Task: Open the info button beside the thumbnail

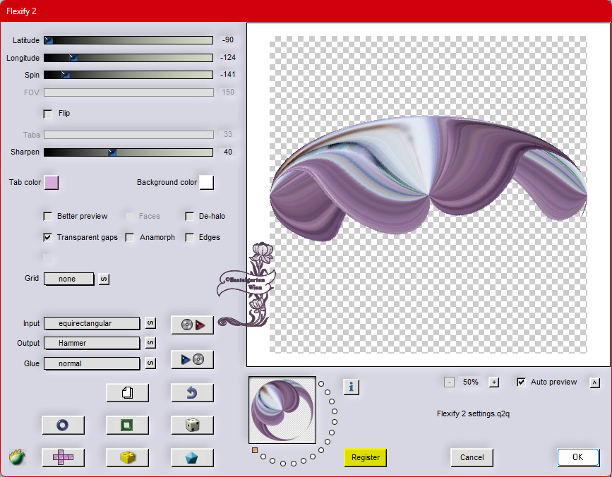Action: [x=352, y=386]
